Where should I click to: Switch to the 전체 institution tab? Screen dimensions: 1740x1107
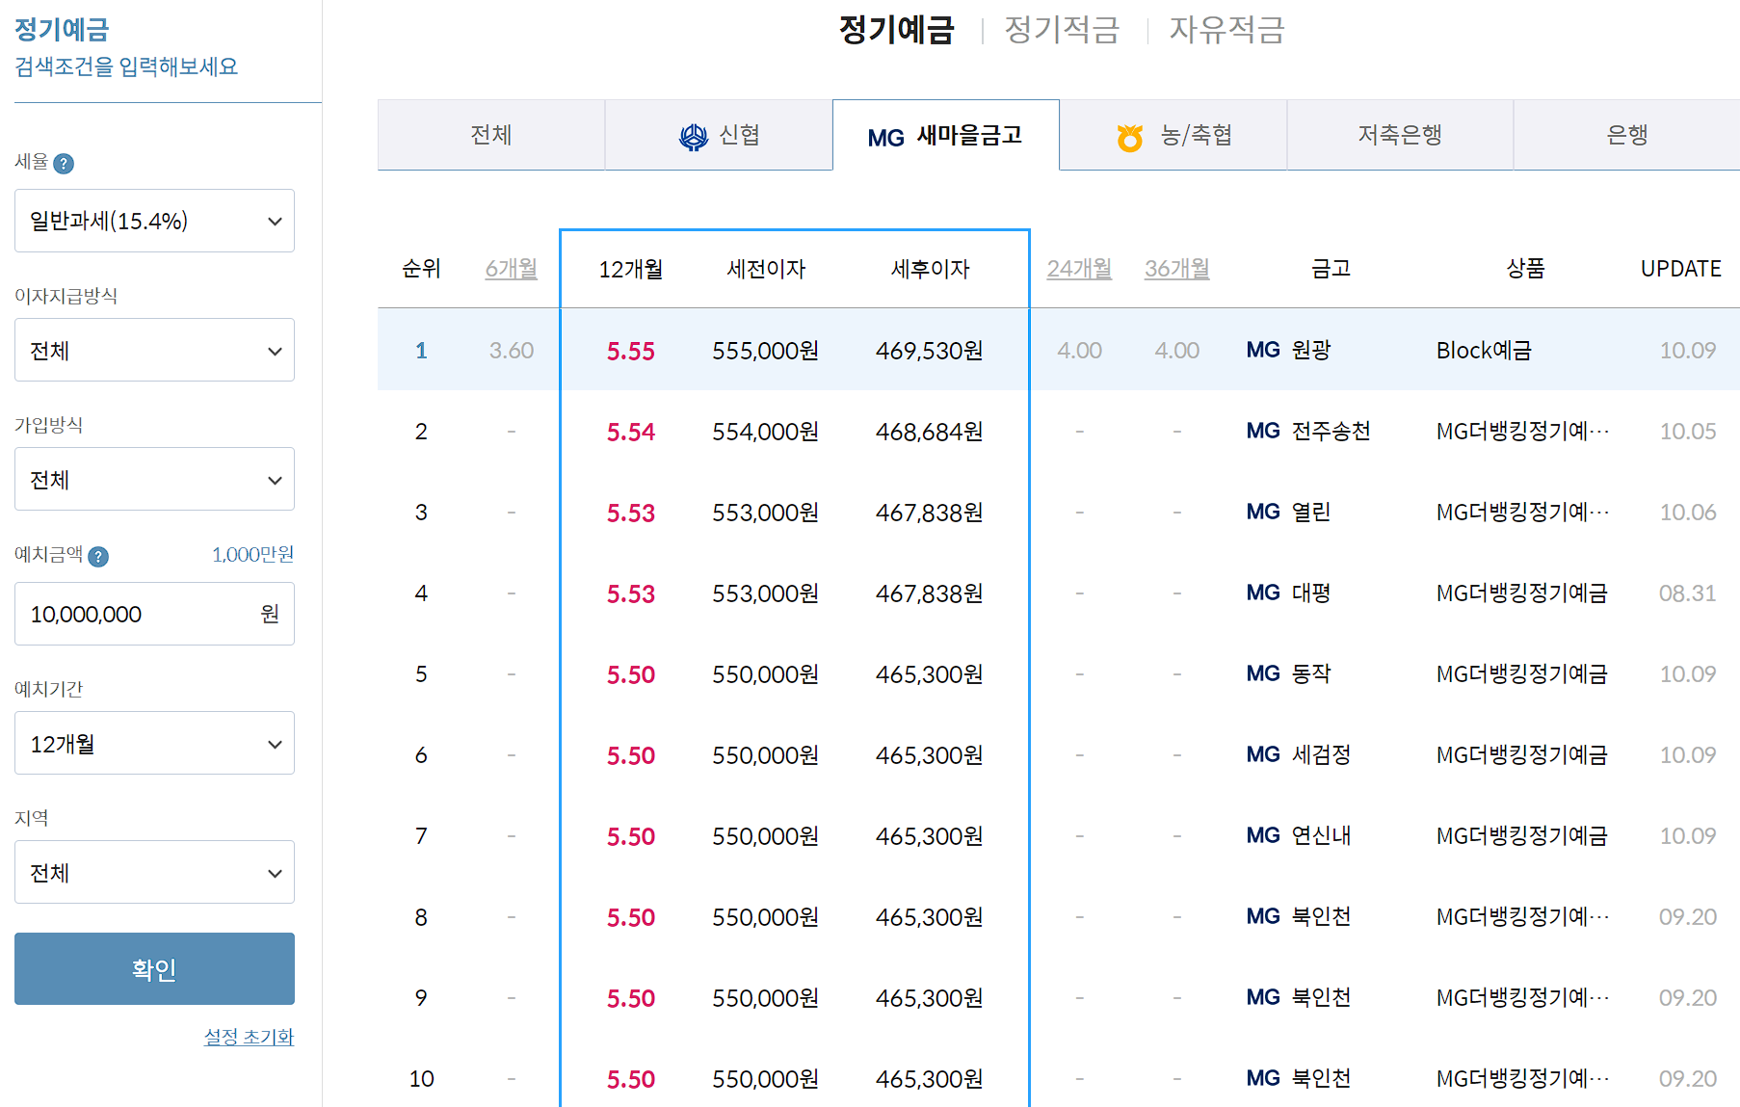click(x=491, y=135)
